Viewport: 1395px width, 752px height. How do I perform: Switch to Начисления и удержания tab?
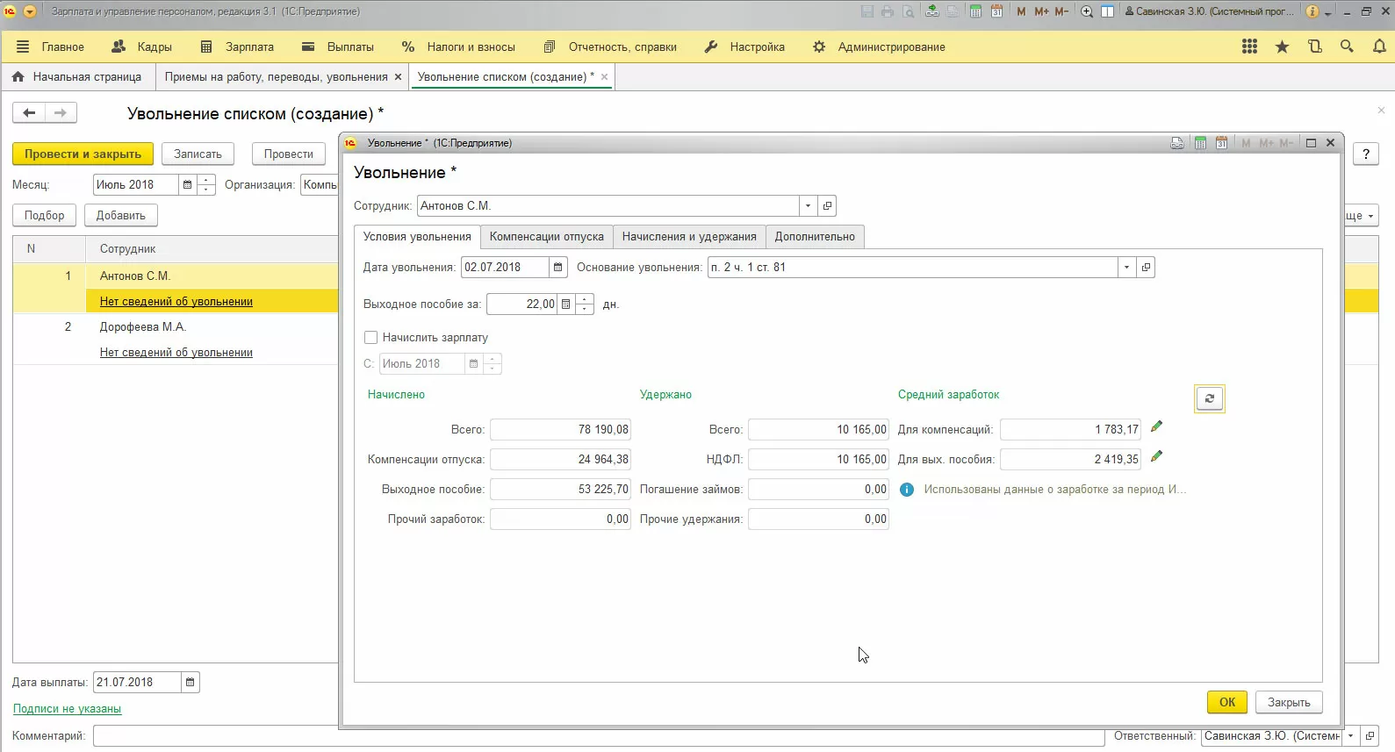pos(688,237)
